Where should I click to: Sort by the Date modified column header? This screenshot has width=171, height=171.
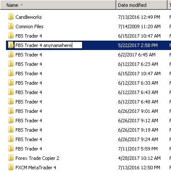tap(142, 5)
